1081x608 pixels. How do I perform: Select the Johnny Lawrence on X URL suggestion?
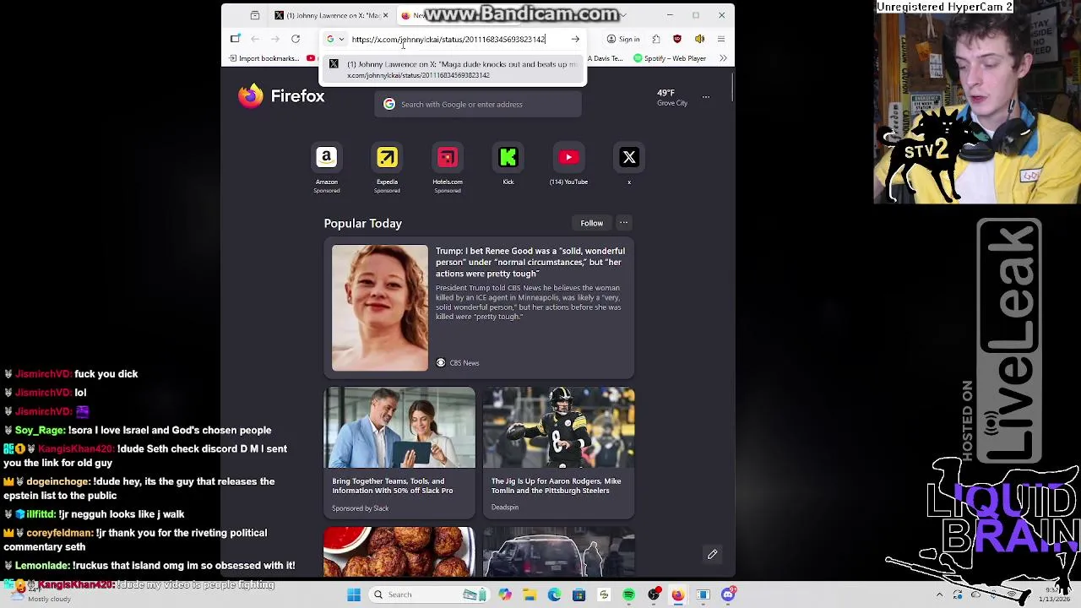[453, 69]
